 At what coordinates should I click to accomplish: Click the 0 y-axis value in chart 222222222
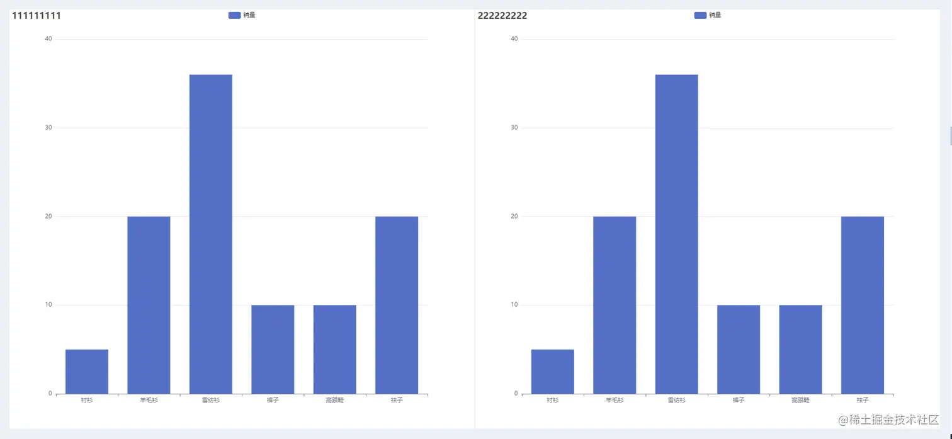(516, 394)
